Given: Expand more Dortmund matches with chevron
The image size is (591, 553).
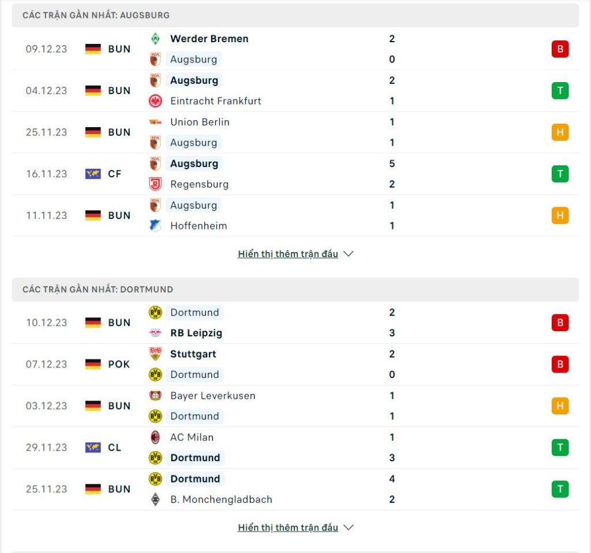Looking at the screenshot, I should [x=349, y=528].
